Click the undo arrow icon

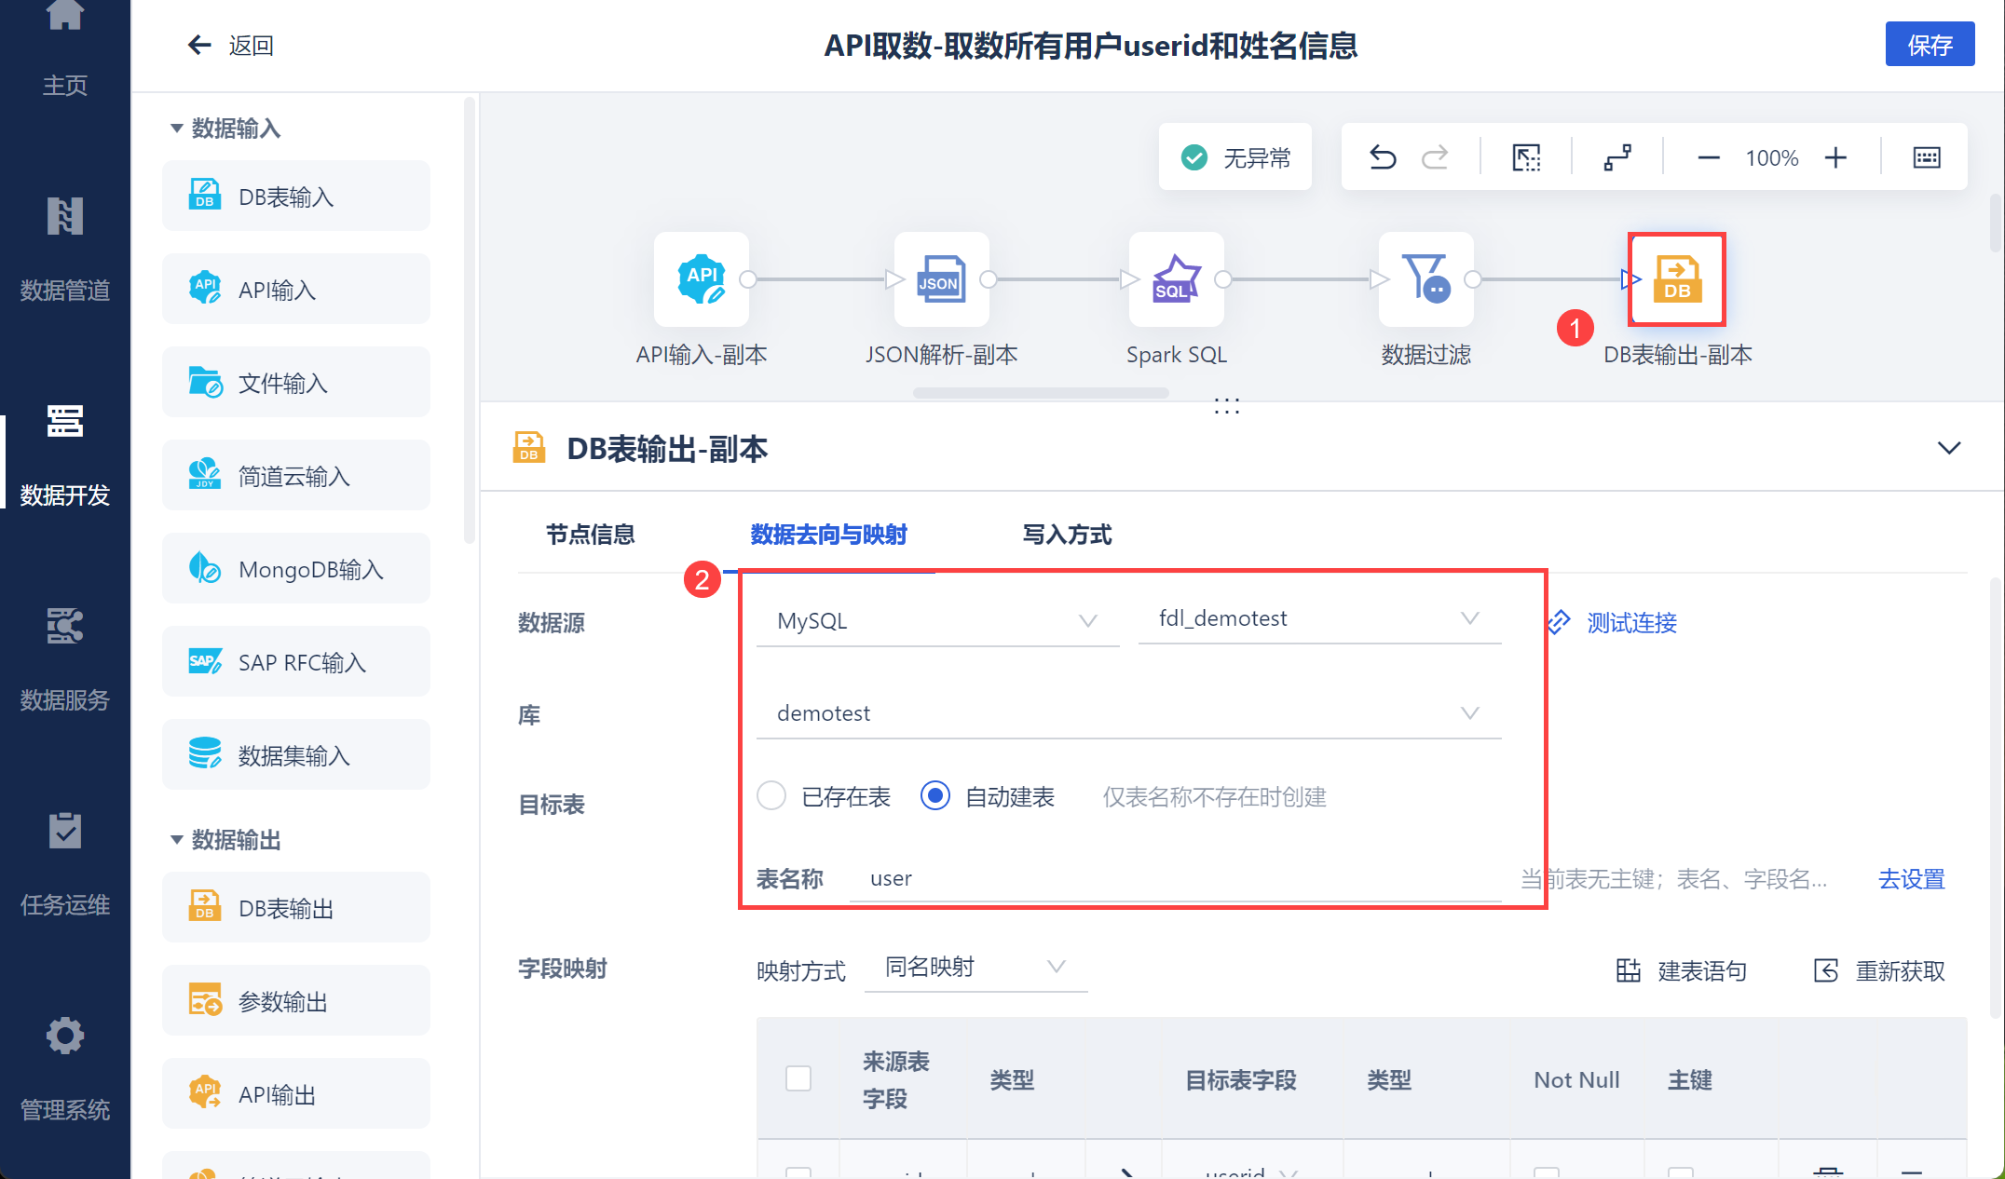pos(1383,157)
